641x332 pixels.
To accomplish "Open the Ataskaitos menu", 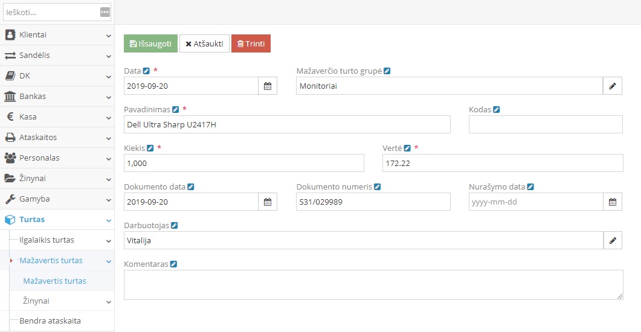I will coord(57,138).
